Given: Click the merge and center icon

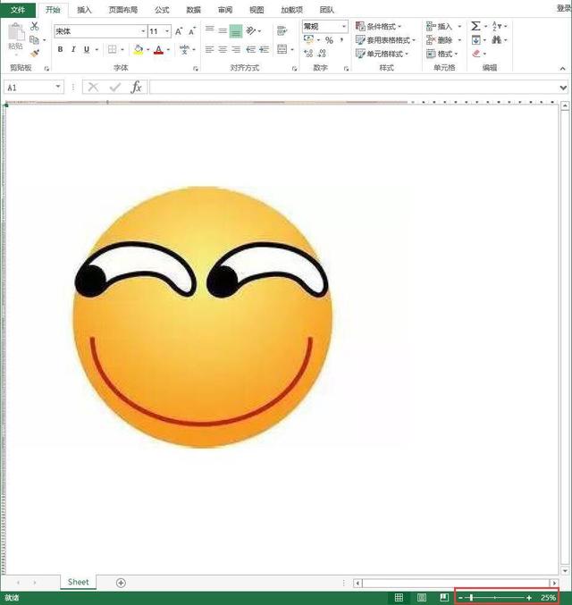Looking at the screenshot, I should (x=282, y=49).
